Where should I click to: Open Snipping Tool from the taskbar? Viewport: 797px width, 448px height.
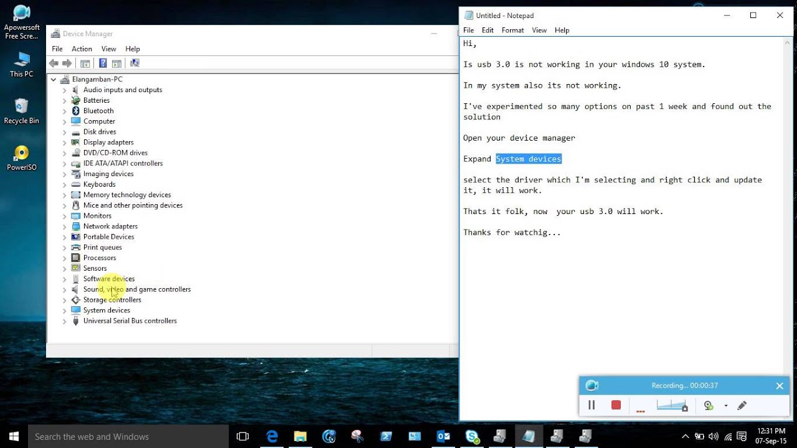(357, 437)
